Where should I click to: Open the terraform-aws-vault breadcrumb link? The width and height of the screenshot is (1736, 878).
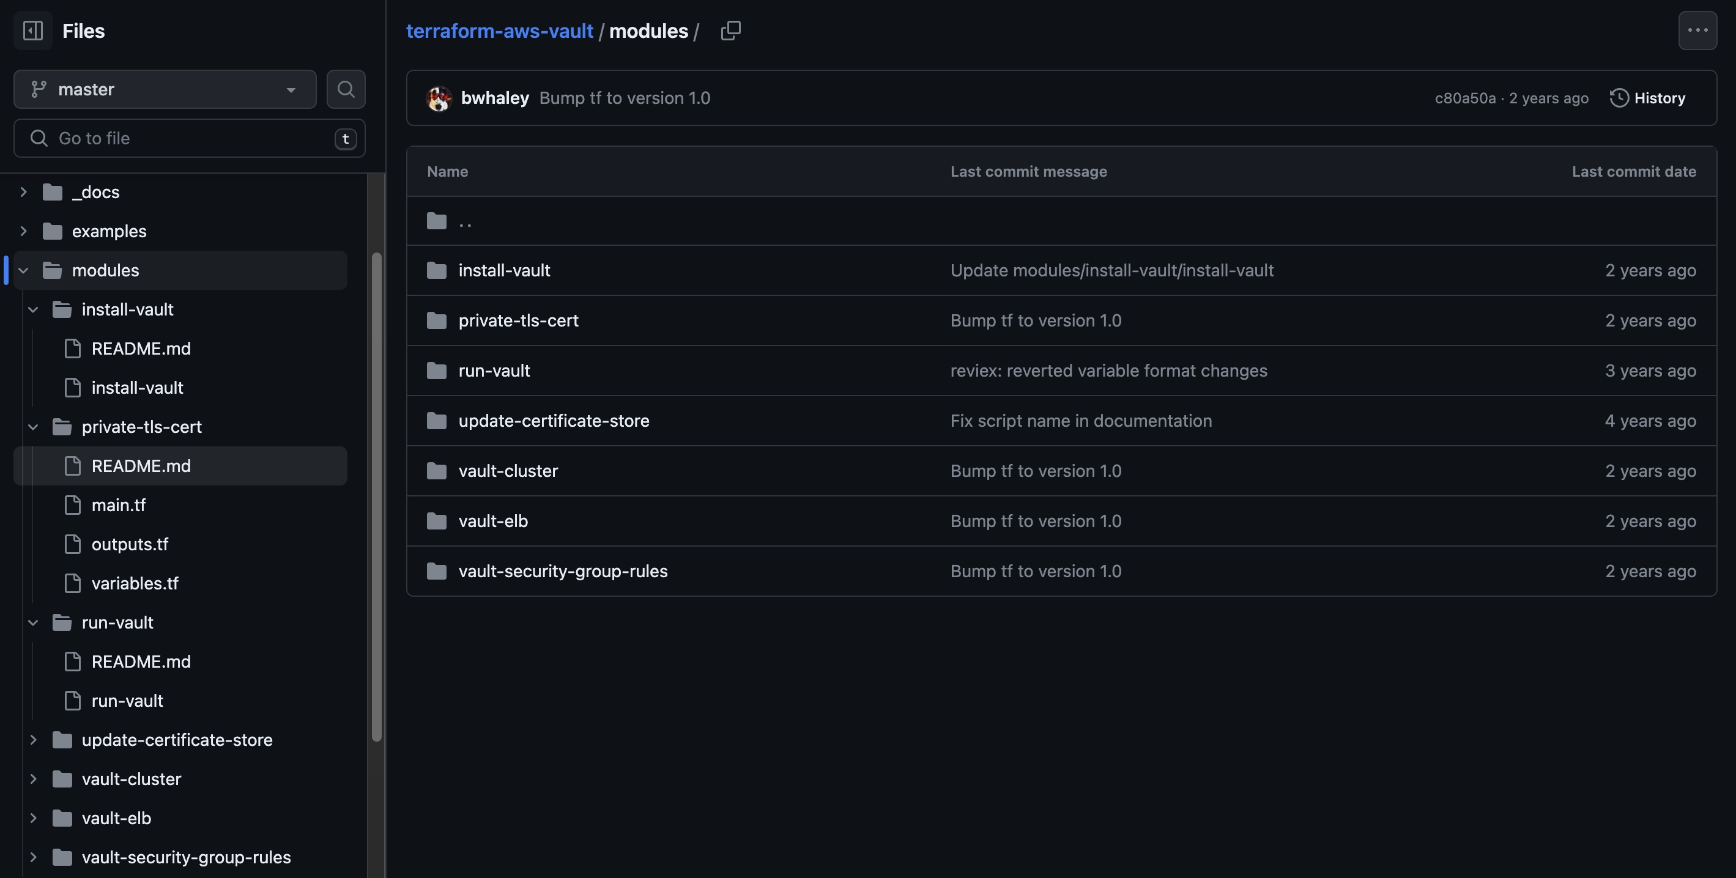(x=499, y=31)
